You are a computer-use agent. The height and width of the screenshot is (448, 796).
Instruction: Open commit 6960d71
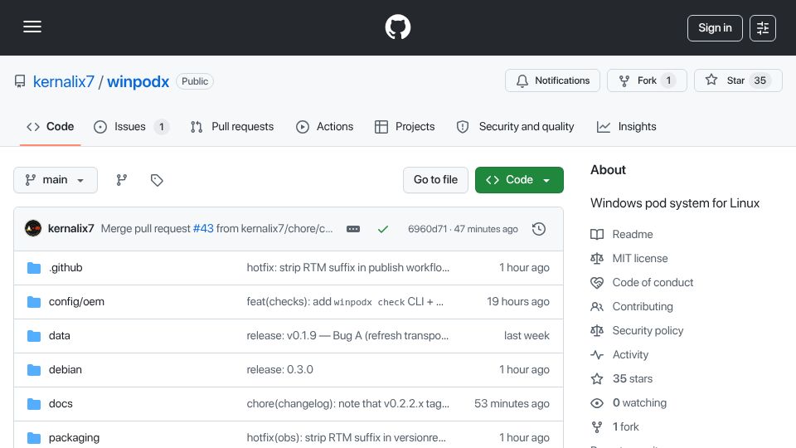[x=428, y=229]
